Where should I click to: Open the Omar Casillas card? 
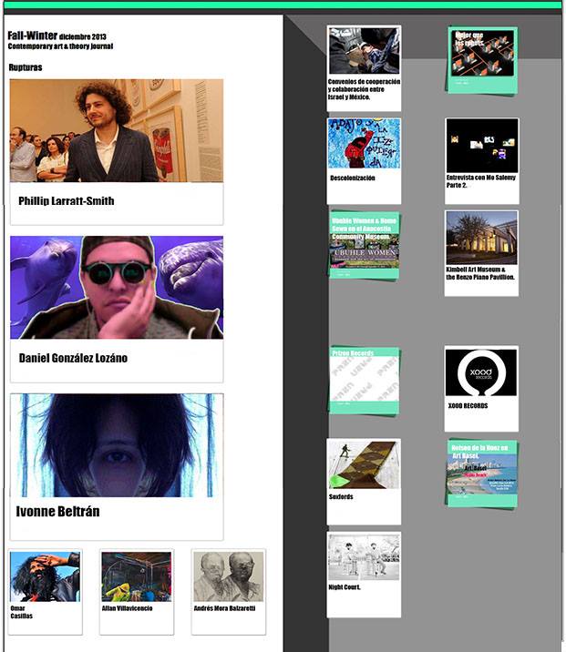click(46, 592)
